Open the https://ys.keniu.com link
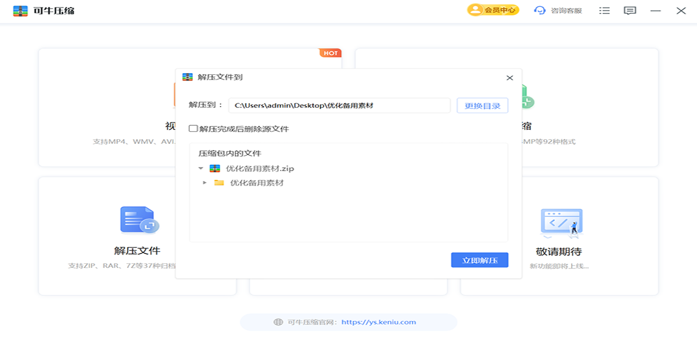The image size is (697, 348). (x=379, y=322)
